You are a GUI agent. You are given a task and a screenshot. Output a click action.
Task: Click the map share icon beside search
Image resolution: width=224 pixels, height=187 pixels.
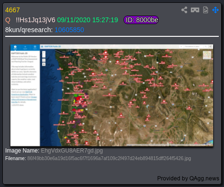pyautogui.click(x=210, y=46)
